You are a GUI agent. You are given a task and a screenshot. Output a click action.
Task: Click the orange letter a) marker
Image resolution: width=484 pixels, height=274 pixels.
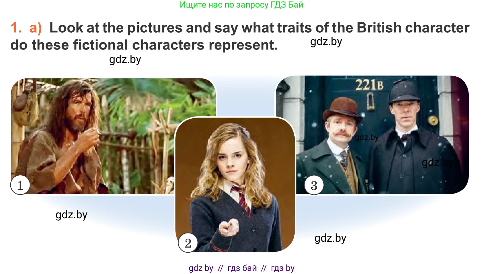(35, 28)
